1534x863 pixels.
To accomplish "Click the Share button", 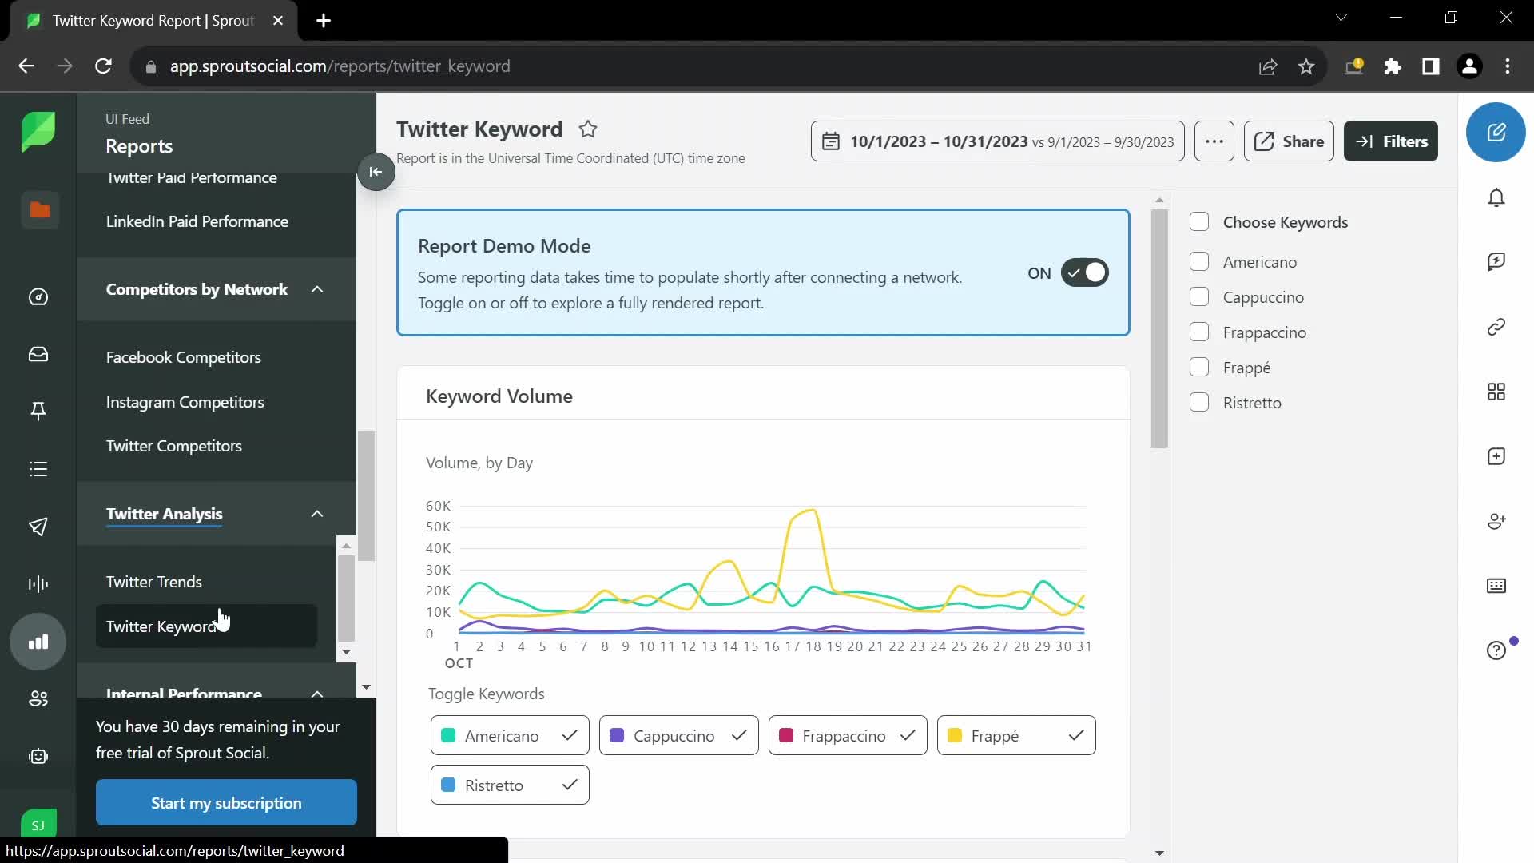I will pos(1290,141).
